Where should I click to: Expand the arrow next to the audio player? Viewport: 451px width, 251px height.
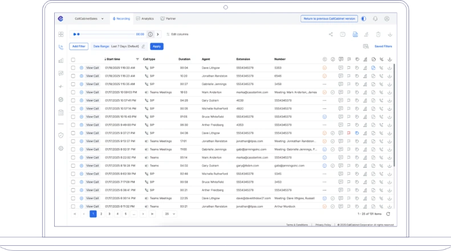158,34
